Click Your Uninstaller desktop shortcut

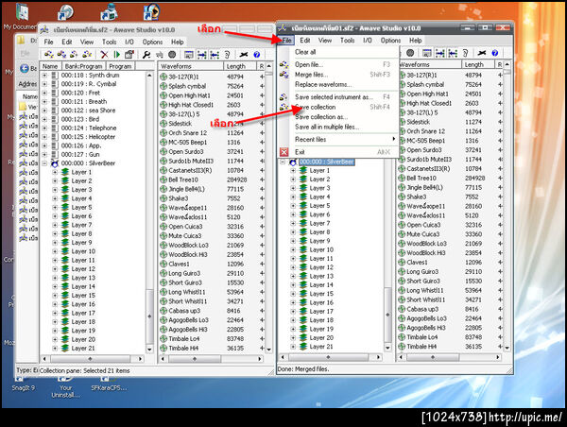(x=65, y=387)
